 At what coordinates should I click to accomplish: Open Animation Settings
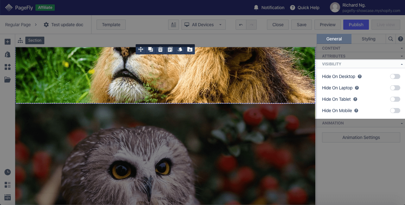coord(361,137)
